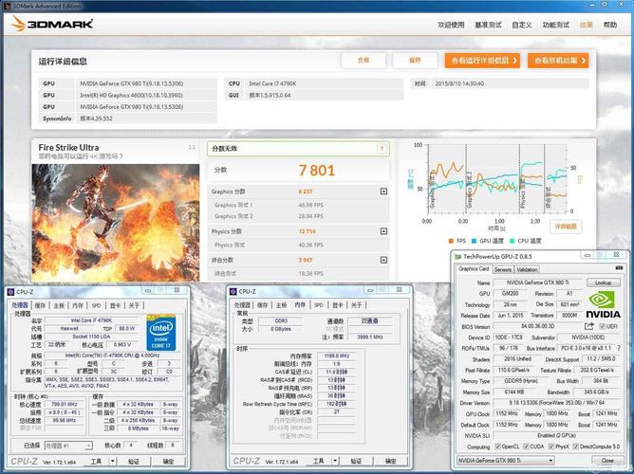
Task: Expand the 综合分数 details
Action: coord(383,260)
